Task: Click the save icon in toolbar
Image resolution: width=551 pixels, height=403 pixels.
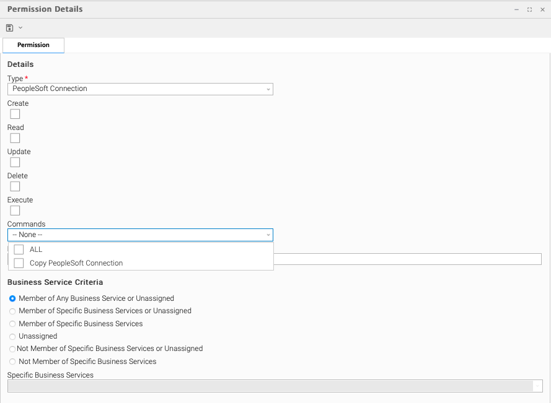Action: tap(9, 28)
